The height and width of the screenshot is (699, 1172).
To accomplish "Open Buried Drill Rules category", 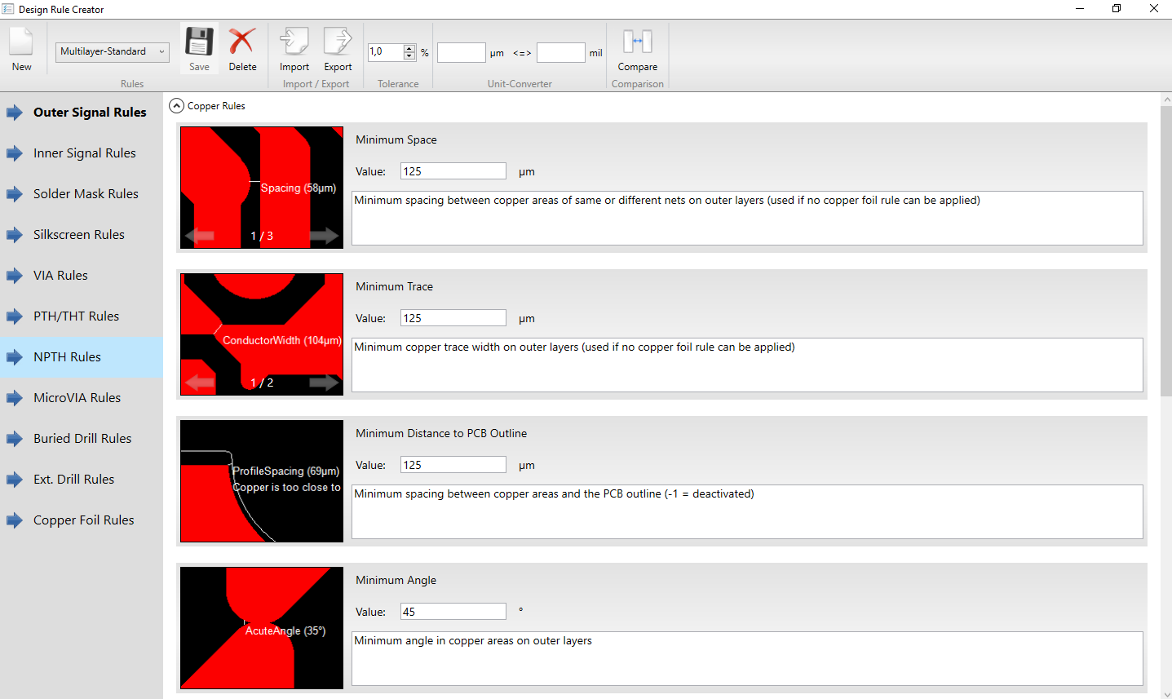I will pyautogui.click(x=82, y=439).
